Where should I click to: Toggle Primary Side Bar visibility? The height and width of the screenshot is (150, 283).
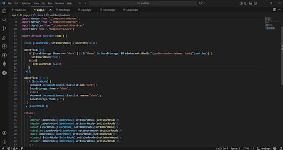[x=246, y=3]
